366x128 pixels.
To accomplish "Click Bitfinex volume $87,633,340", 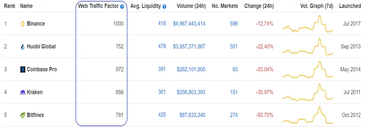I will tap(192, 115).
